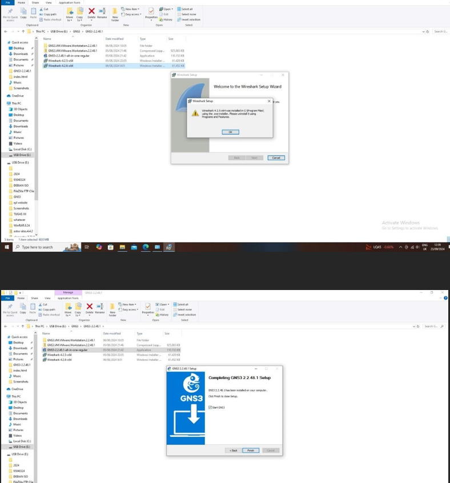Open rpl website folder in navigation pane
The height and width of the screenshot is (483, 450).
pyautogui.click(x=21, y=202)
